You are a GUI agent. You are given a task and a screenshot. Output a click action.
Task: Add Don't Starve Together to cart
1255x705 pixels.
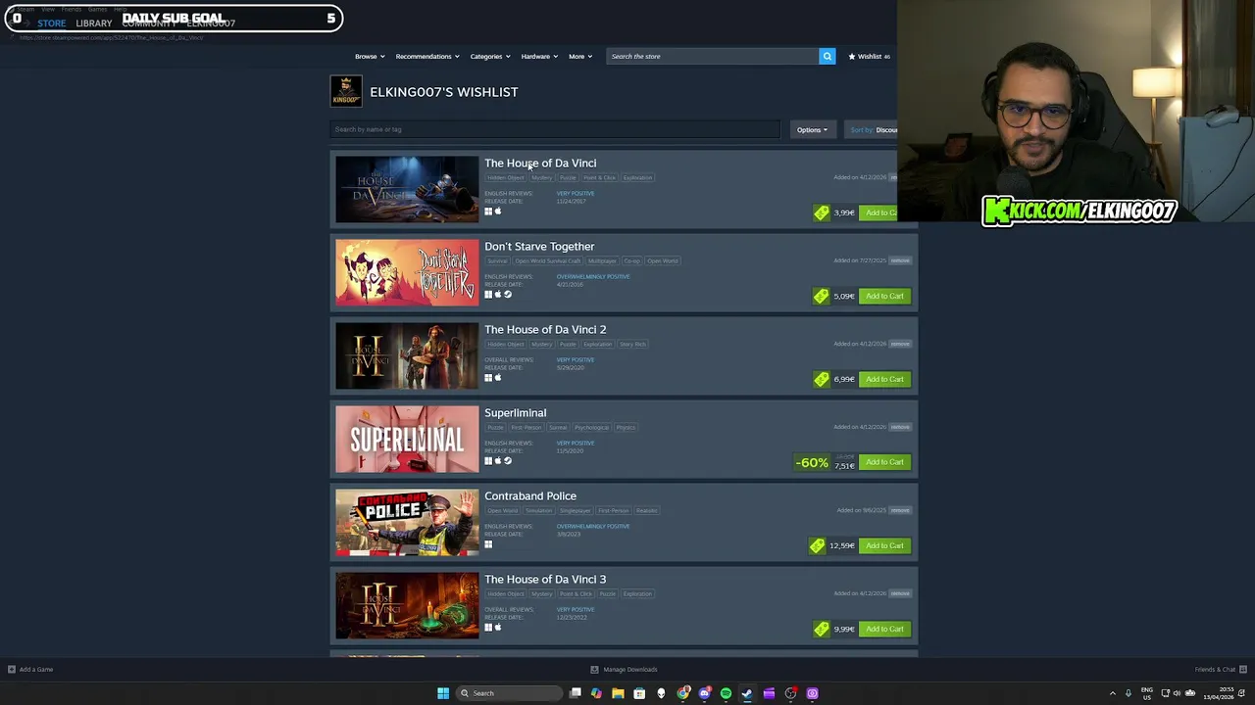884,296
